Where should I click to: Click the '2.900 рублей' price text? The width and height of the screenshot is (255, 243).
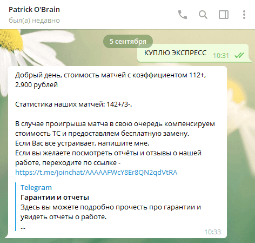click(36, 85)
